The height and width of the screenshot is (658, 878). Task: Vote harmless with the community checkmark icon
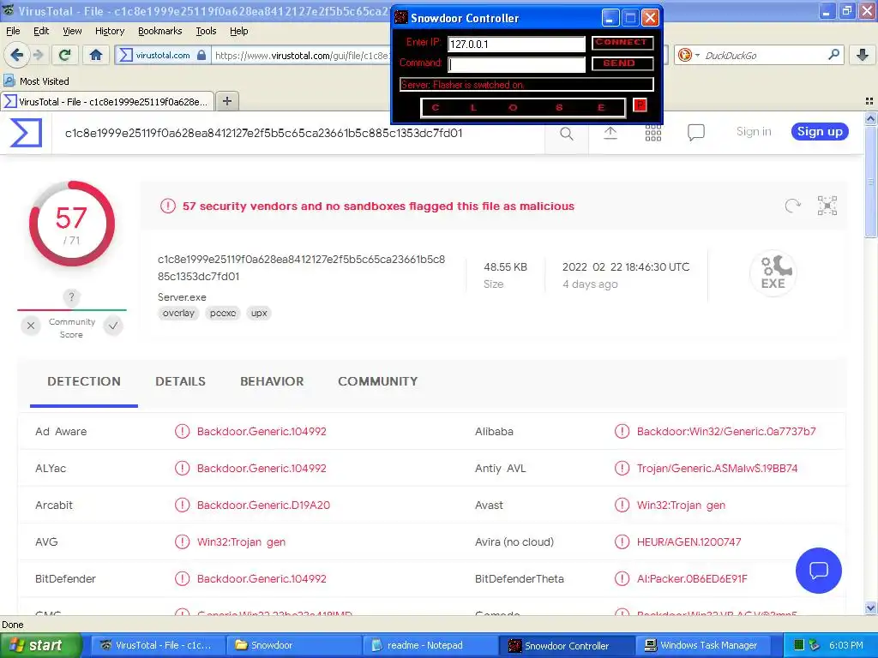tap(113, 326)
